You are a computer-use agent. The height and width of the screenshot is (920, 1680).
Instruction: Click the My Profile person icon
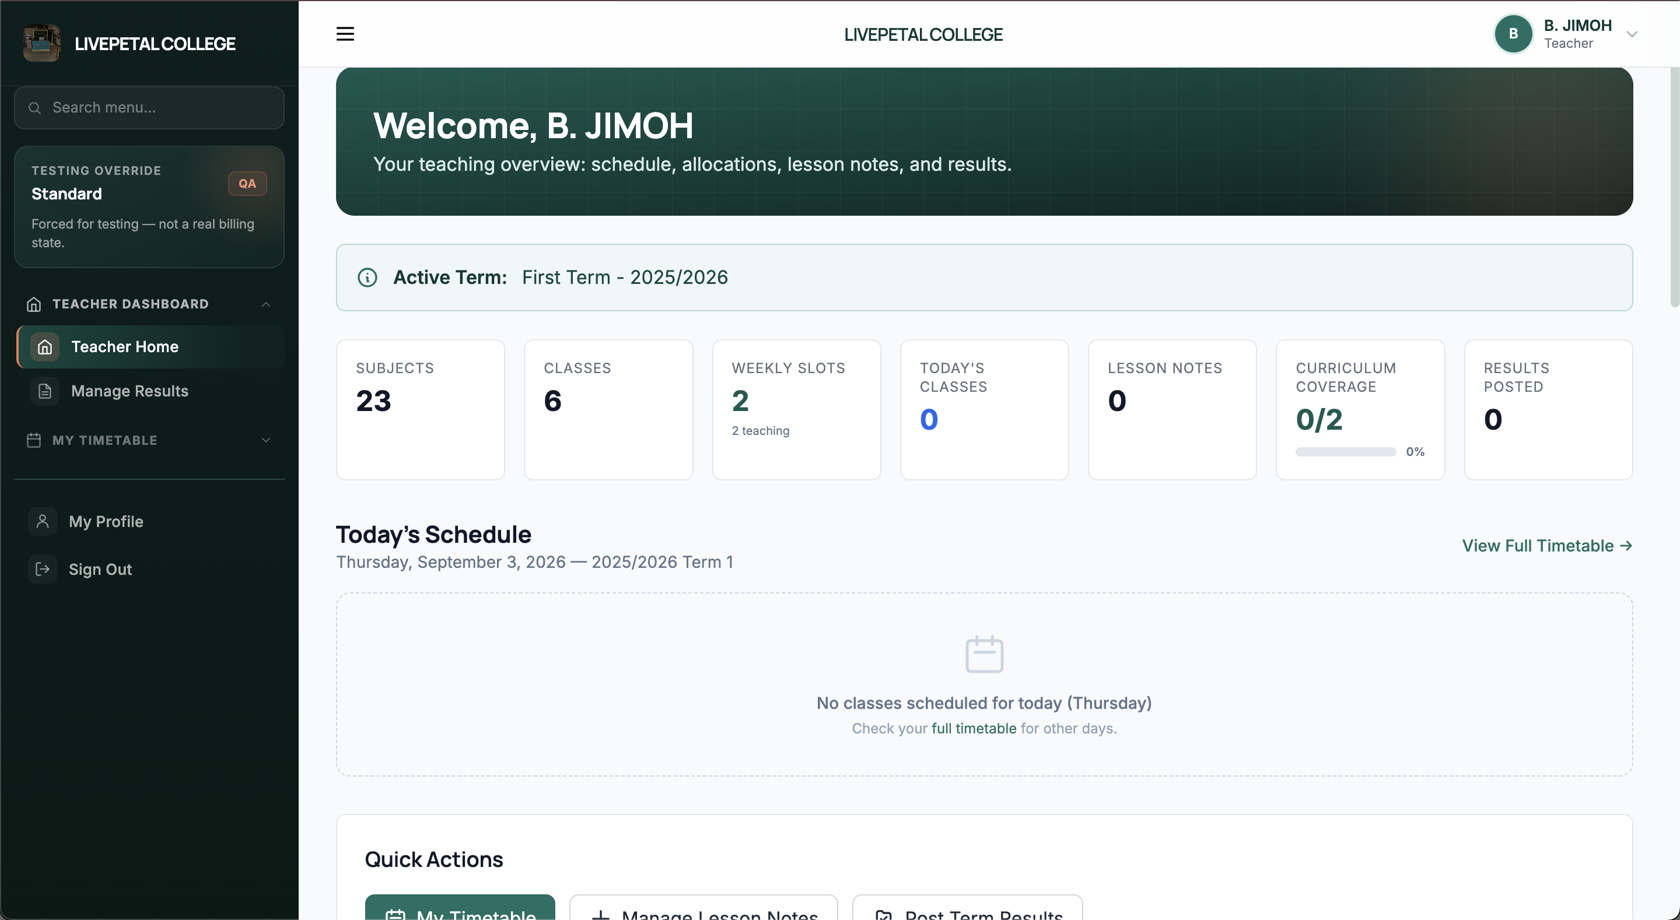[x=43, y=522]
